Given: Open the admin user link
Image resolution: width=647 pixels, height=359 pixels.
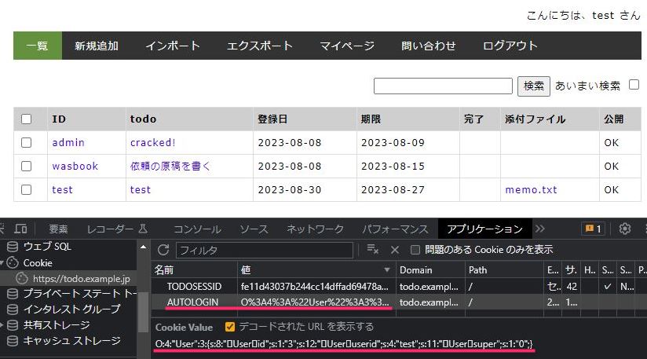Looking at the screenshot, I should (x=68, y=142).
